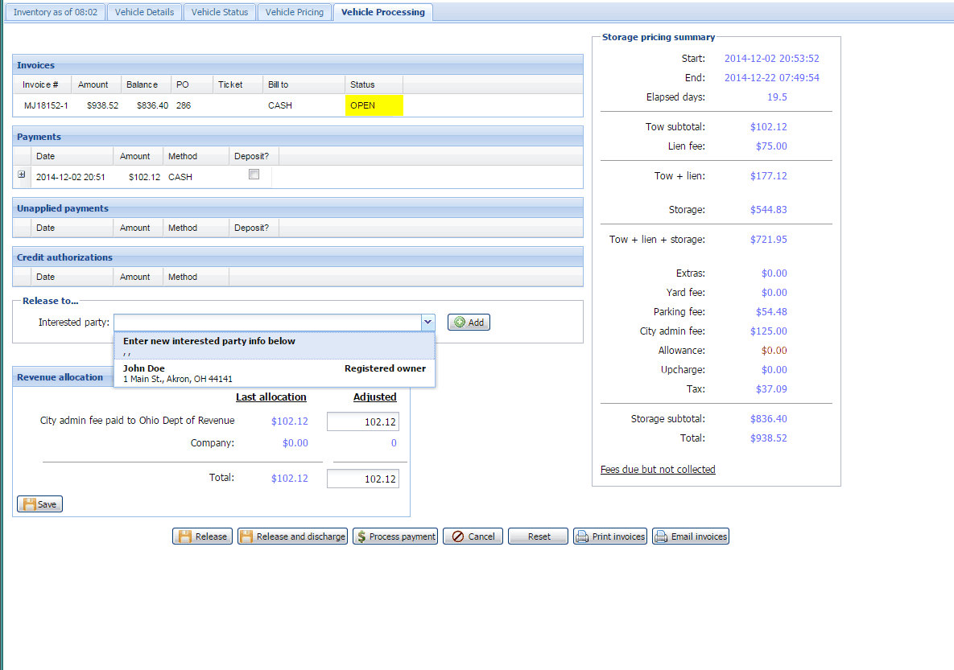954x670 pixels.
Task: Go to the Vehicle Status tab
Action: 219,12
